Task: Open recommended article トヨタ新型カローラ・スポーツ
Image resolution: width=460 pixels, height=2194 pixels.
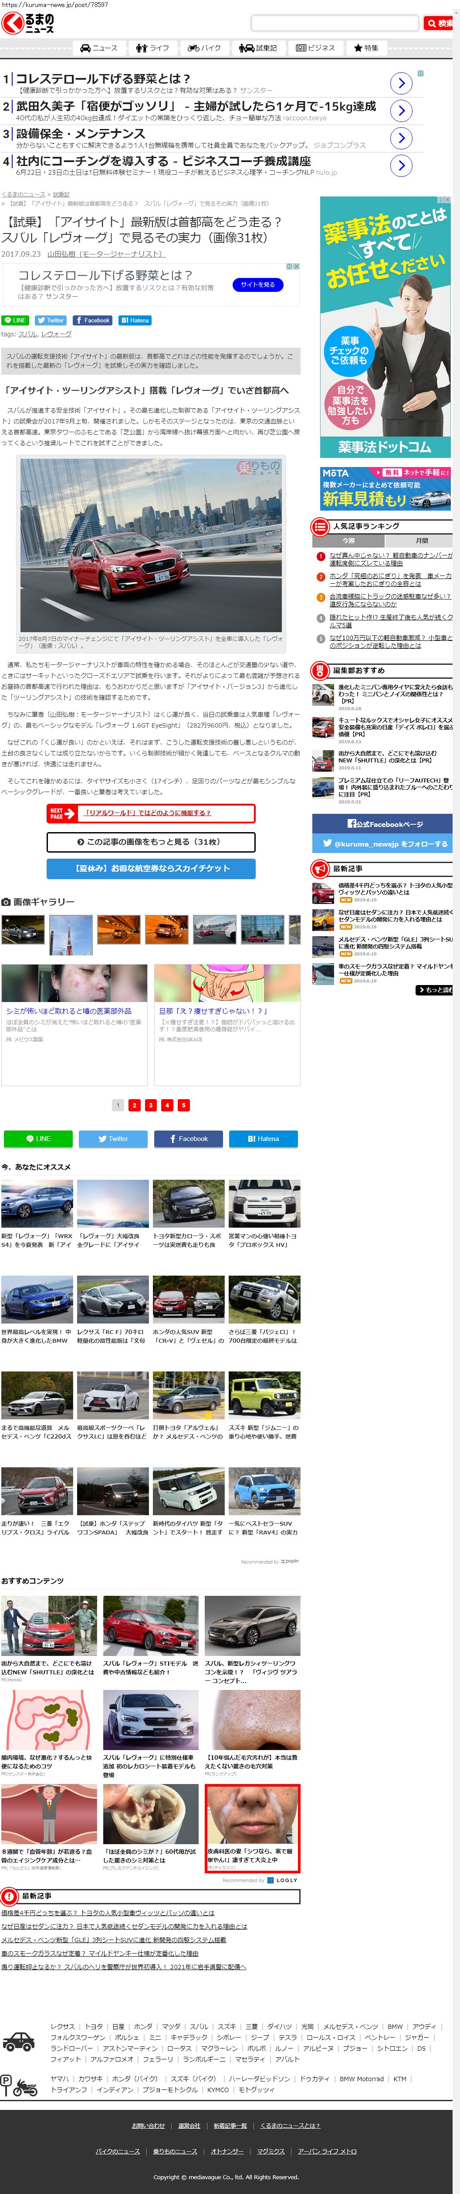Action: pyautogui.click(x=188, y=1215)
